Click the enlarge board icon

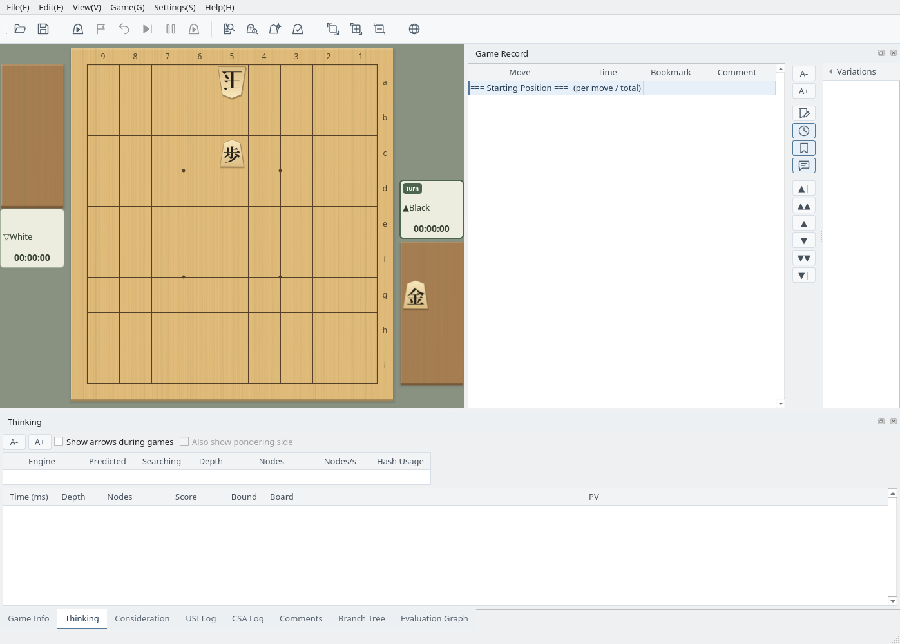point(356,29)
